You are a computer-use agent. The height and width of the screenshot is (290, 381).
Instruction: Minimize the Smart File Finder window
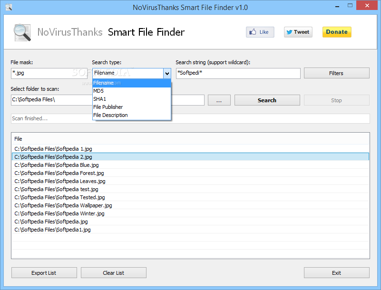click(x=337, y=6)
